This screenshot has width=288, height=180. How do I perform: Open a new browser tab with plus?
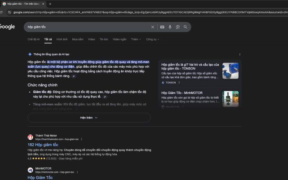click(50, 4)
